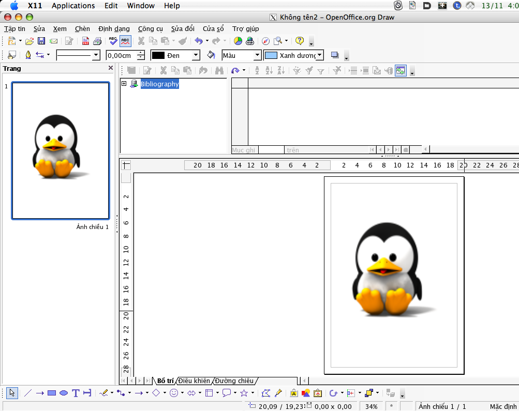Save the document with the floppy disk icon
The height and width of the screenshot is (411, 519).
tap(41, 41)
